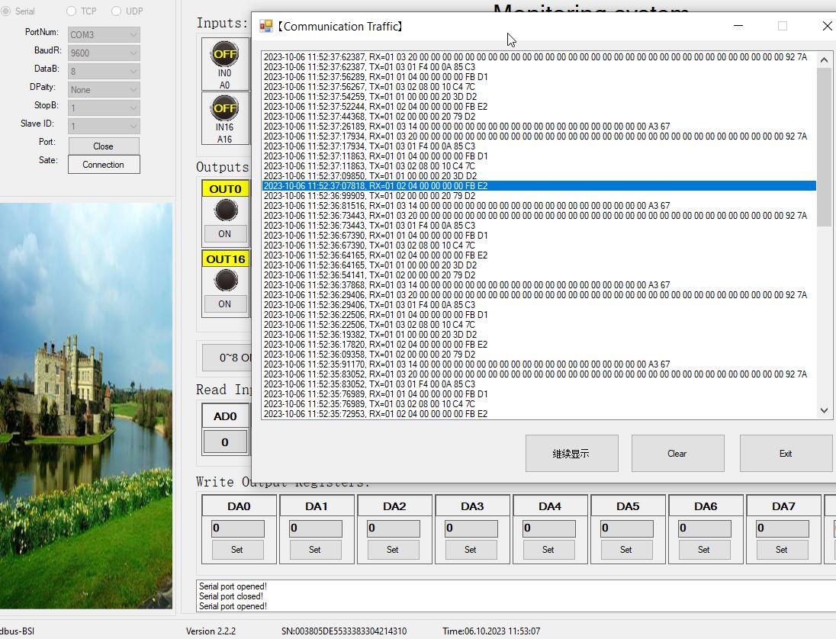Select the UDP connection option

coord(117,11)
